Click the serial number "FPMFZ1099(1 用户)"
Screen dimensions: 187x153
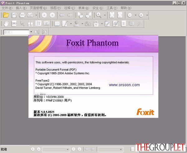[x=59, y=101]
